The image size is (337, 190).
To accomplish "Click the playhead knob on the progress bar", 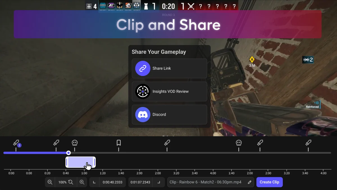I will coord(69,153).
